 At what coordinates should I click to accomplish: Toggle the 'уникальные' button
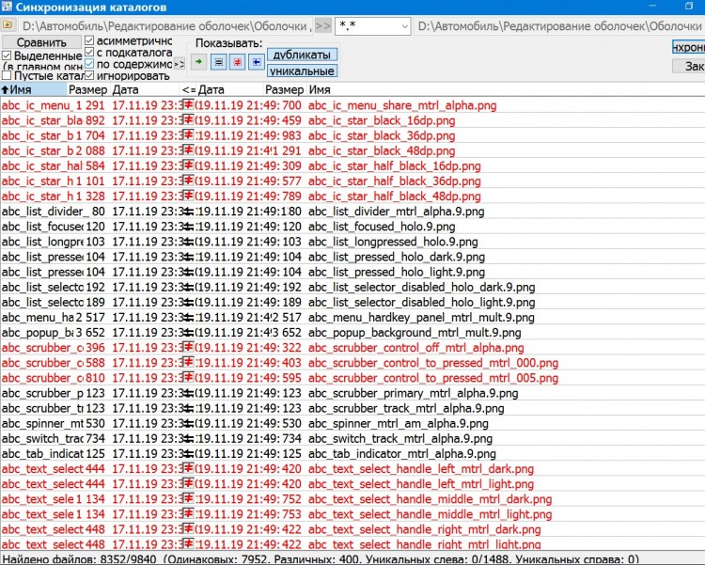click(302, 71)
